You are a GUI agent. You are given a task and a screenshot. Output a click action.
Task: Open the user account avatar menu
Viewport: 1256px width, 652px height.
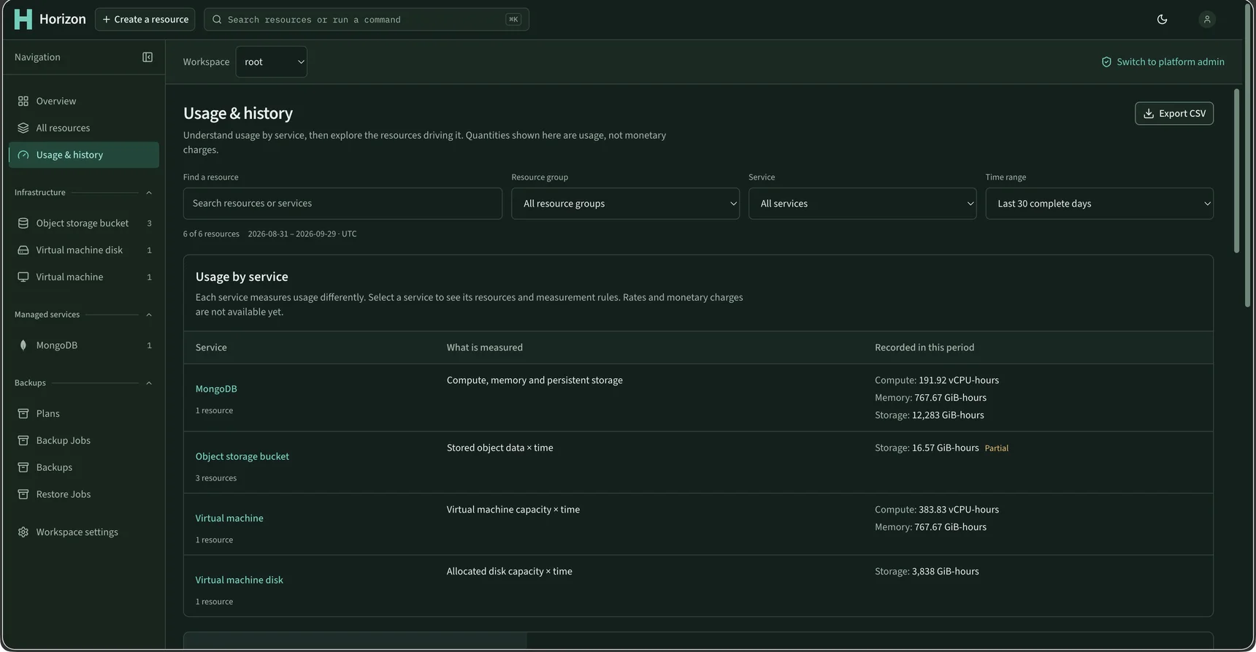click(x=1207, y=20)
